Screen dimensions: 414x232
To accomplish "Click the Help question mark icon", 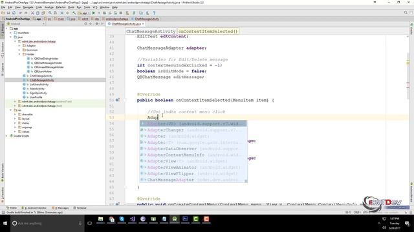I will (x=154, y=13).
